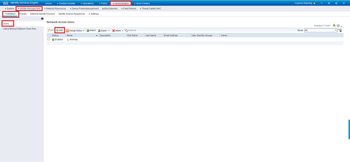The width and height of the screenshot is (350, 162).
Task: Expand the Export dropdown arrow
Action: click(x=109, y=31)
